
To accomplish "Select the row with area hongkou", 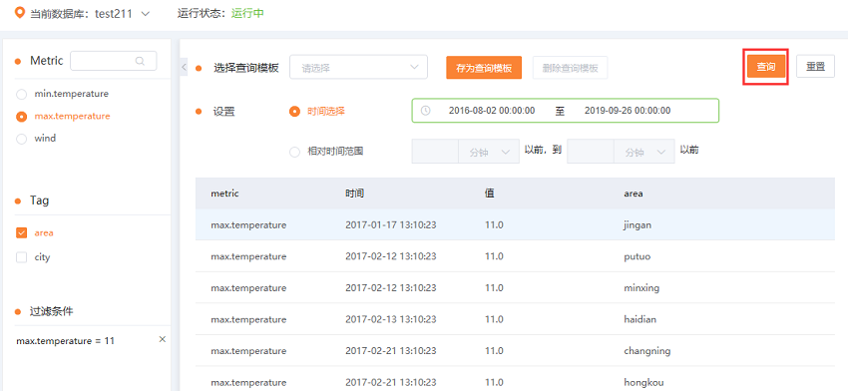I will (515, 379).
